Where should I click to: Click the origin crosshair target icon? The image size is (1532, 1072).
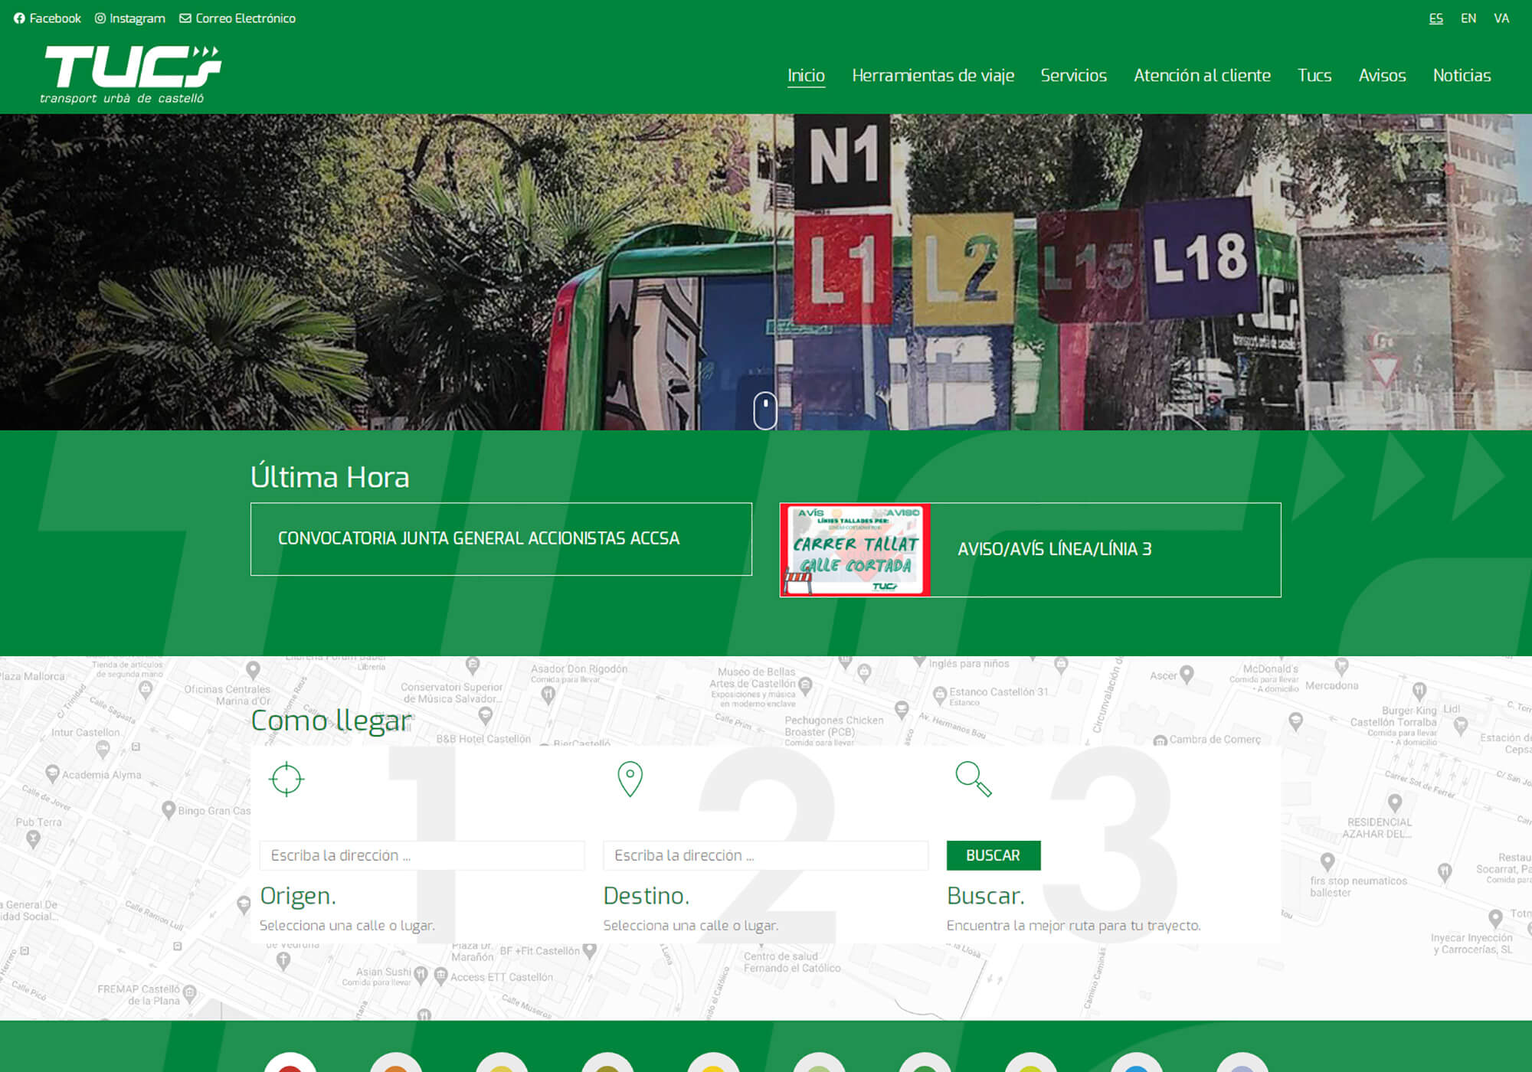286,779
